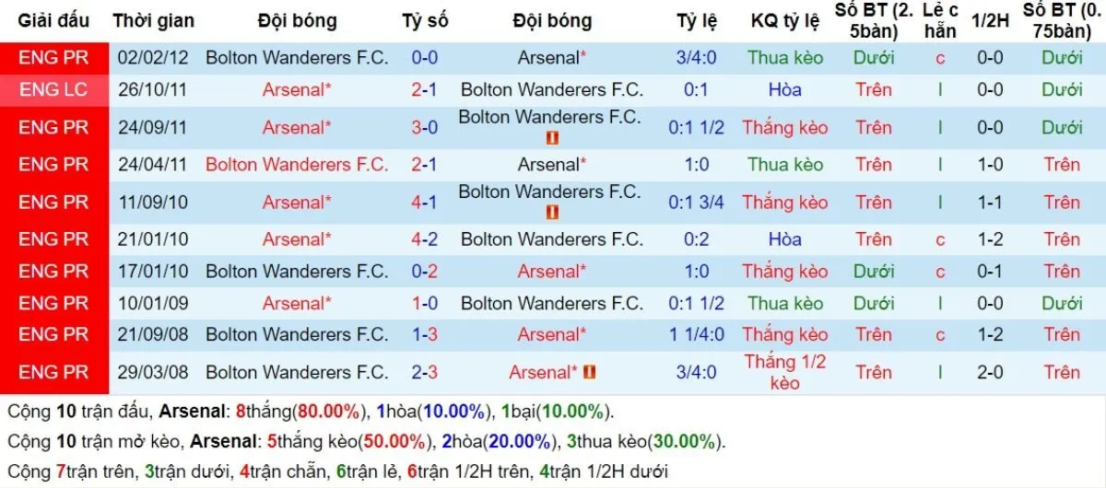Viewport: 1106px width, 488px height.
Task: Select the ENG PR label for the 02/02/12 match
Action: pos(53,57)
